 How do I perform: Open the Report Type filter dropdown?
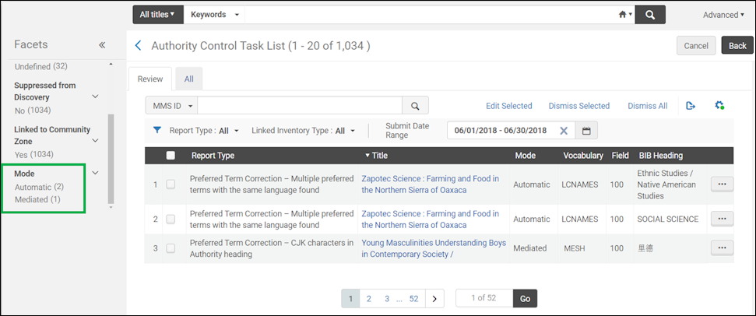pos(205,131)
